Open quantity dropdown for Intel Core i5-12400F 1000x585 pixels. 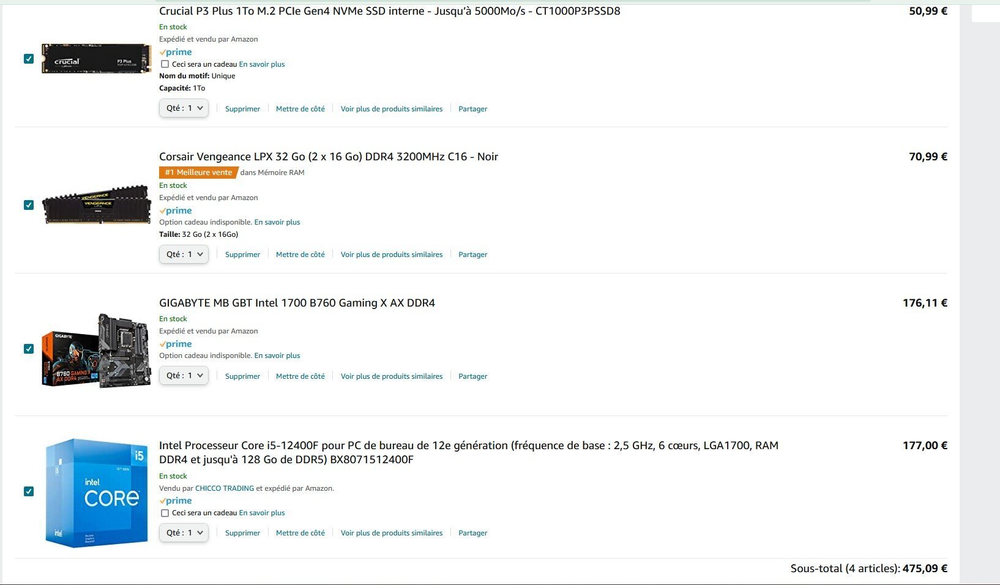(184, 533)
